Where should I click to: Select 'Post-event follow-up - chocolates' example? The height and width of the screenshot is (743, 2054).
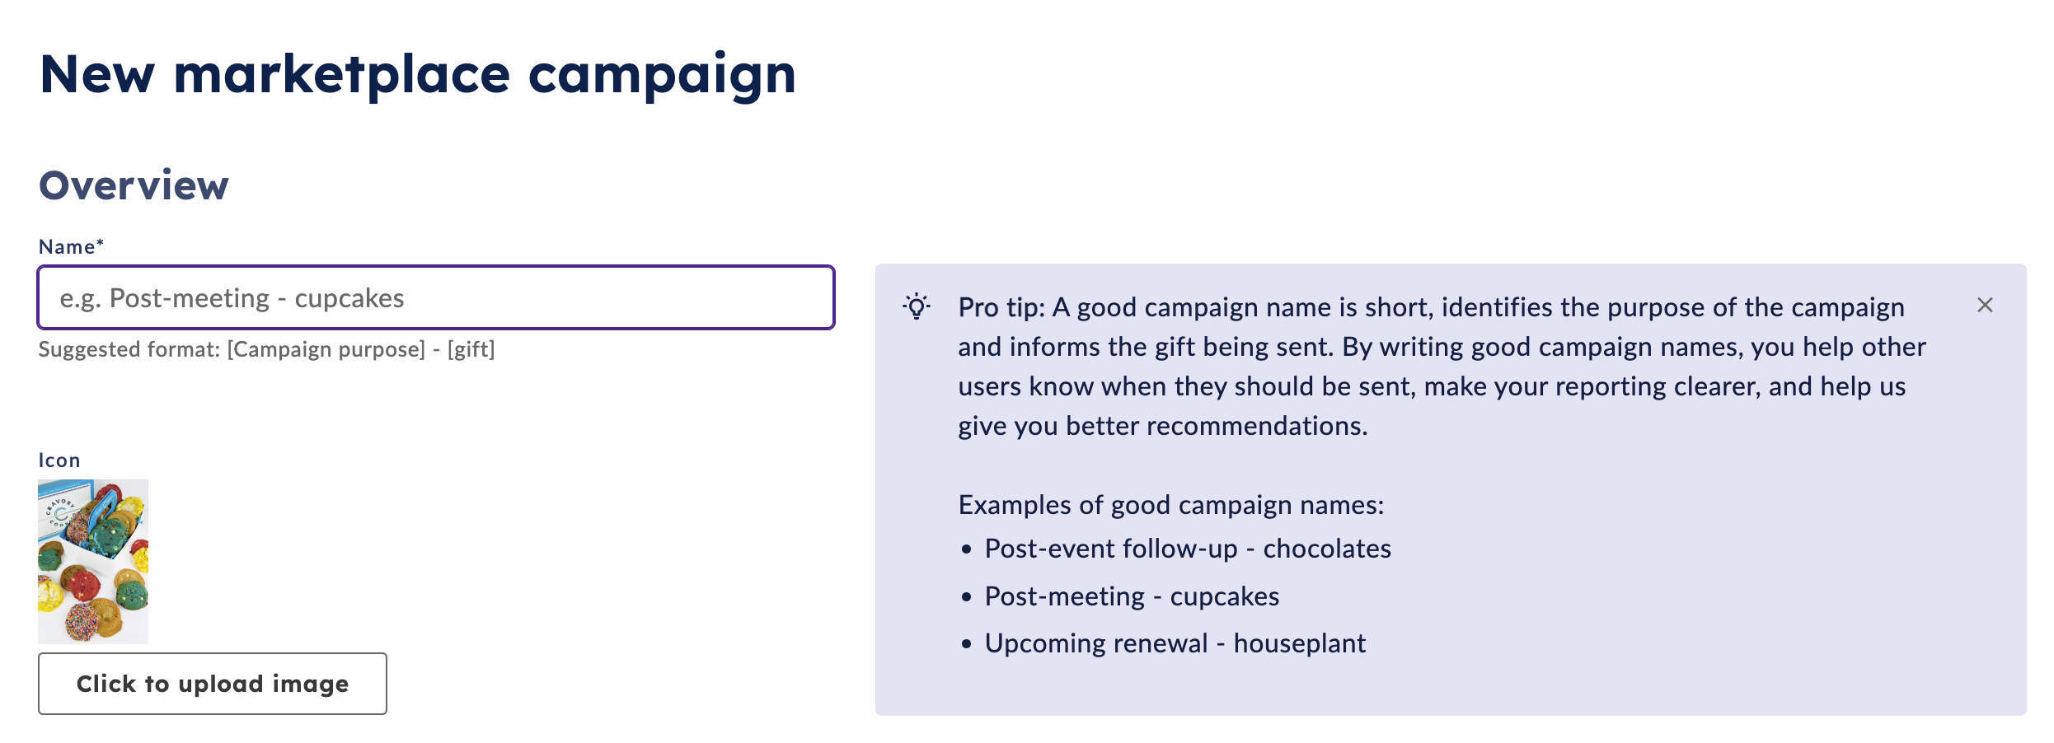tap(1188, 549)
